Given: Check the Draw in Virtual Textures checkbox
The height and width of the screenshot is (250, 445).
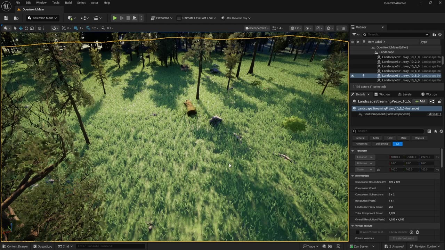Looking at the screenshot, I should click(357, 232).
